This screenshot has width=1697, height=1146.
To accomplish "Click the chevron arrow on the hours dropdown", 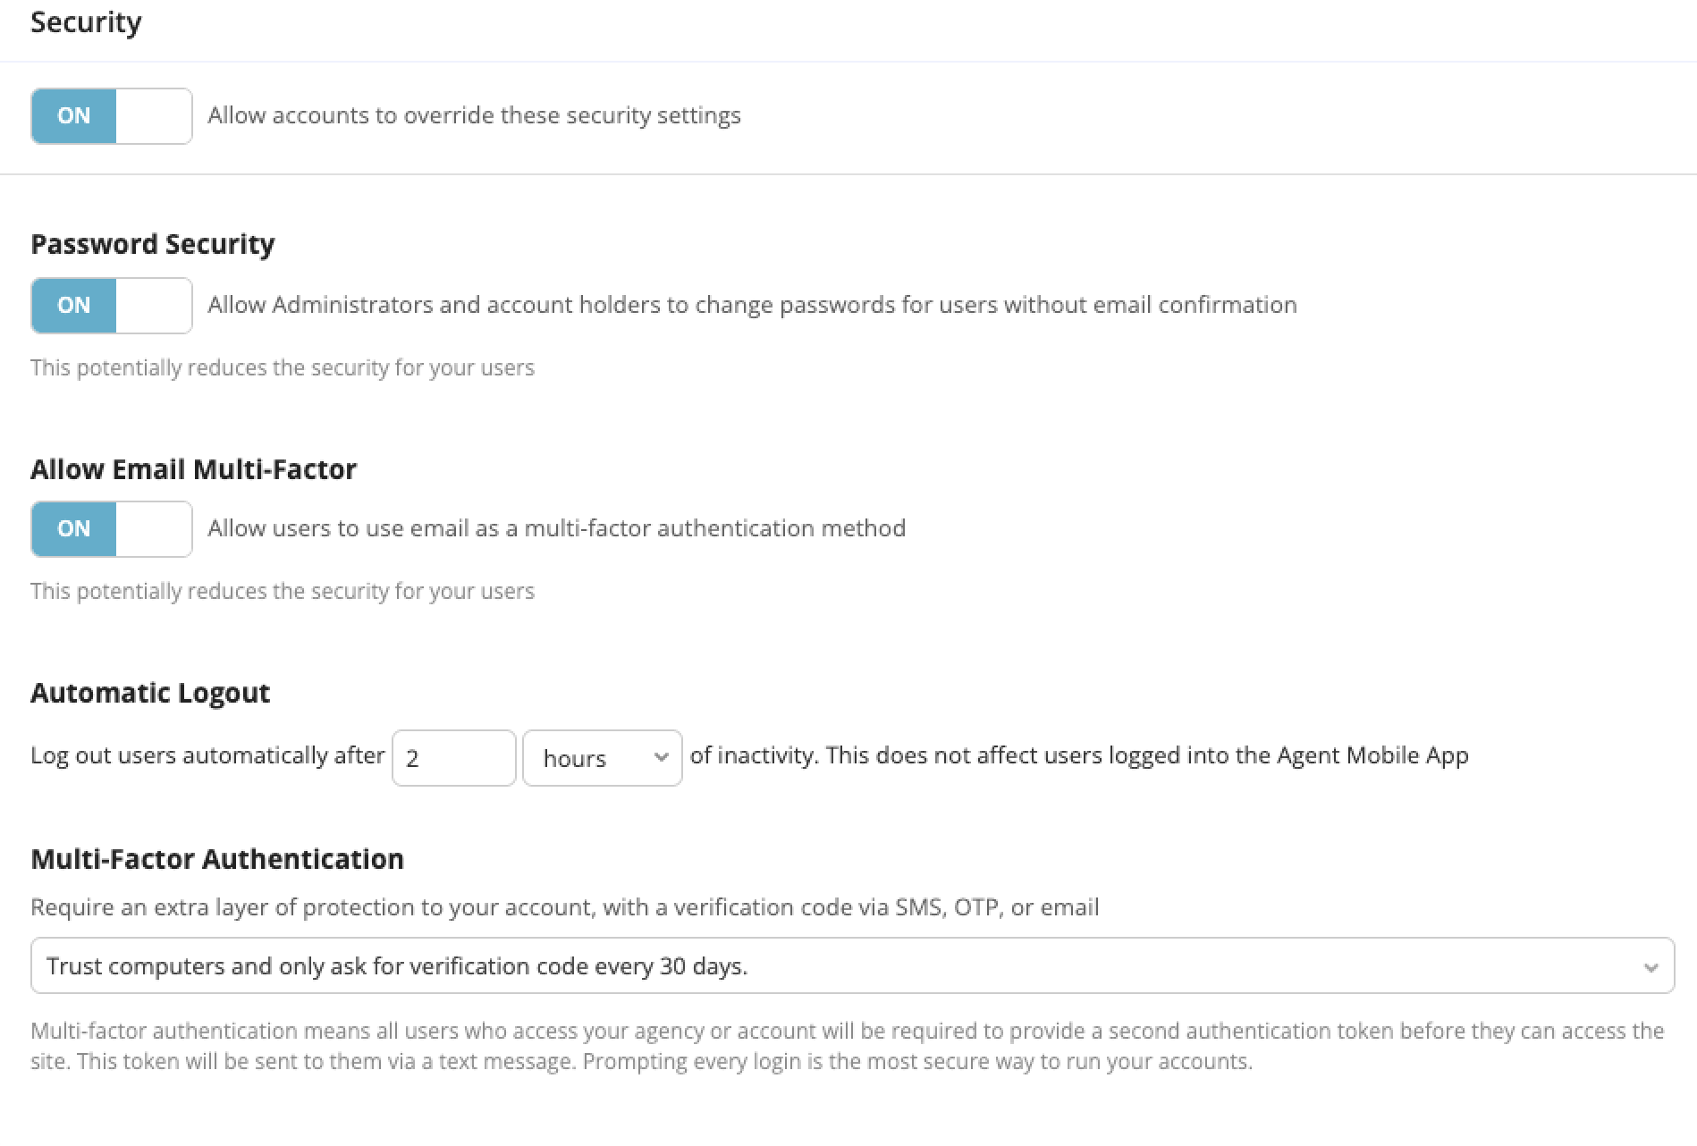I will pyautogui.click(x=661, y=758).
